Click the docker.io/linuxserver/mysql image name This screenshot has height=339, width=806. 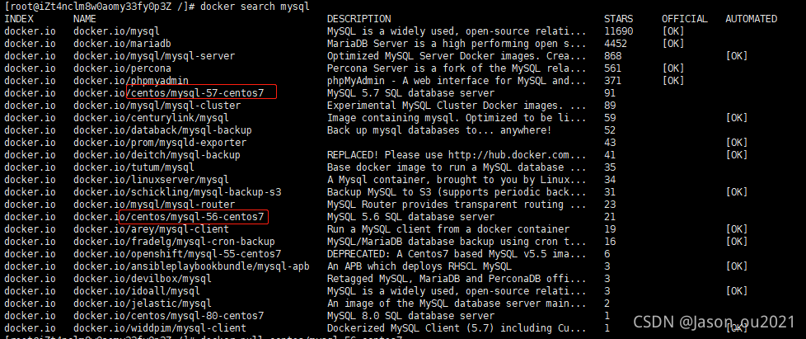pos(151,180)
